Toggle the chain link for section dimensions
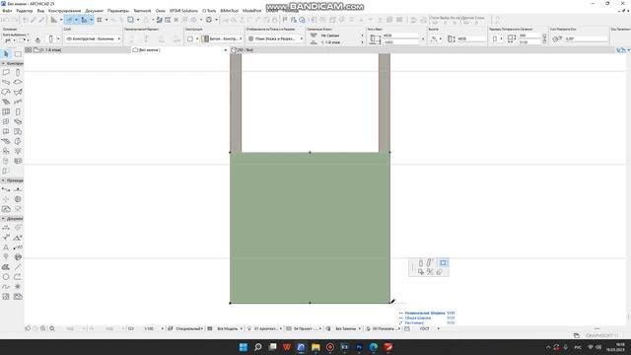 pos(544,38)
